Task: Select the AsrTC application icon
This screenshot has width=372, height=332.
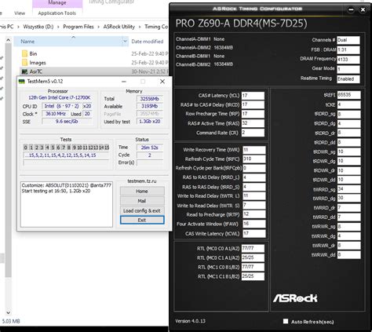Action: (x=24, y=71)
